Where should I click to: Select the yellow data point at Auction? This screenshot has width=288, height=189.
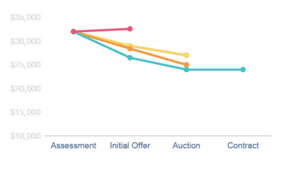click(x=186, y=55)
